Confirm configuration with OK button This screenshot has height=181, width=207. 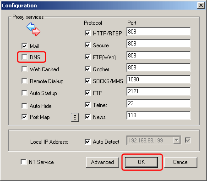point(142,162)
